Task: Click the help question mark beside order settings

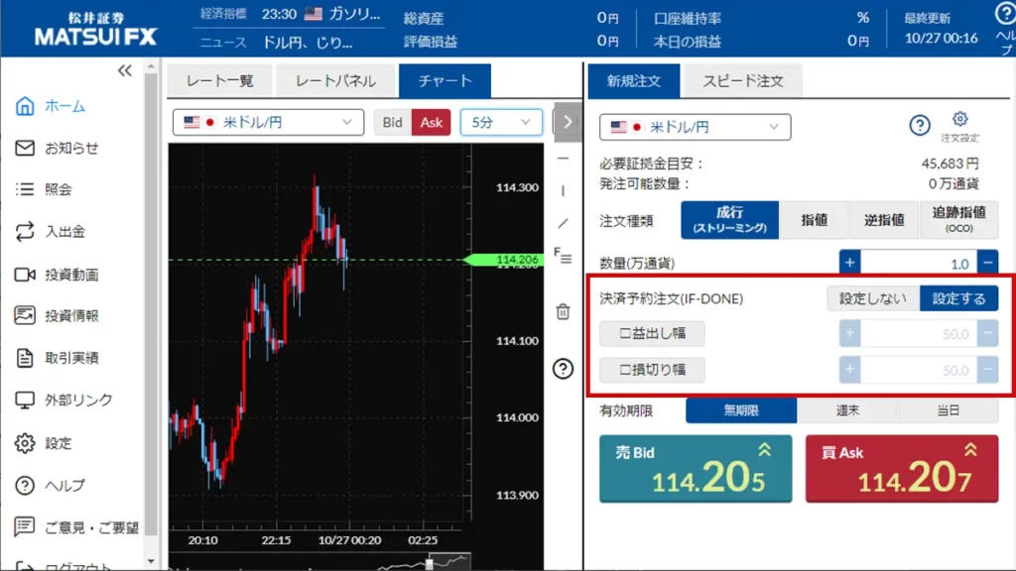Action: click(x=920, y=125)
